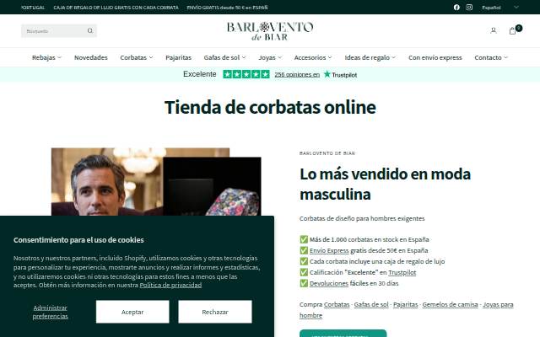This screenshot has height=337, width=540.
Task: Click the Lo más vendido en moda masculina heading
Action: [385, 184]
